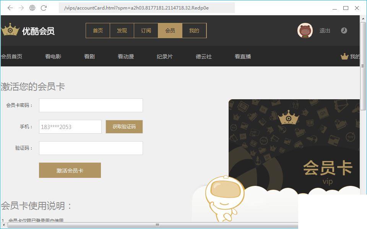The height and width of the screenshot is (229, 367).
Task: Reload the page with the refresh icon
Action: (x=44, y=8)
